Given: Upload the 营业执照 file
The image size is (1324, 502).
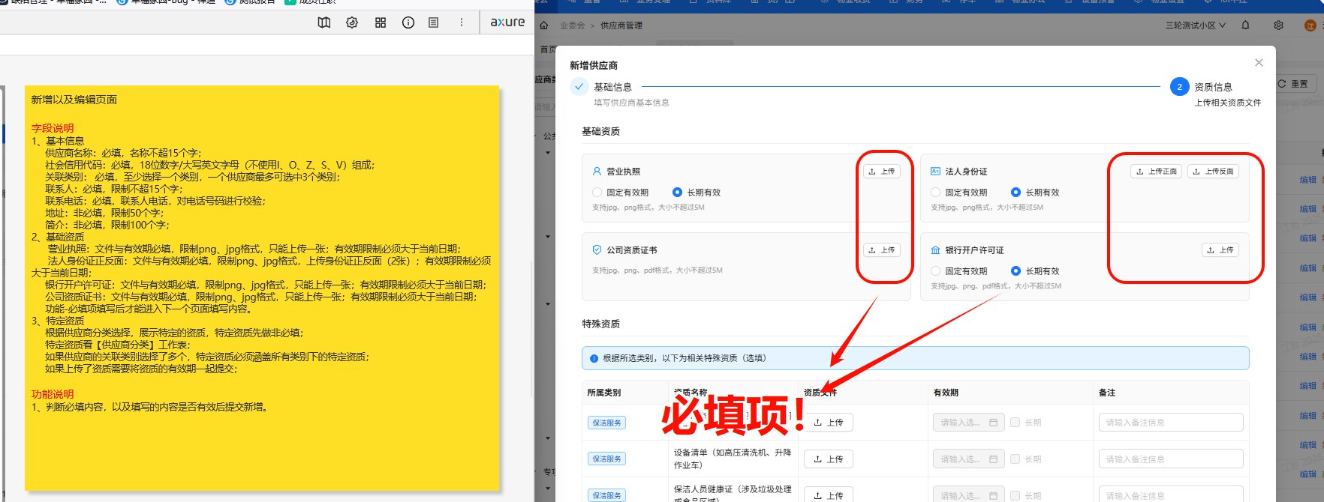Looking at the screenshot, I should (881, 172).
